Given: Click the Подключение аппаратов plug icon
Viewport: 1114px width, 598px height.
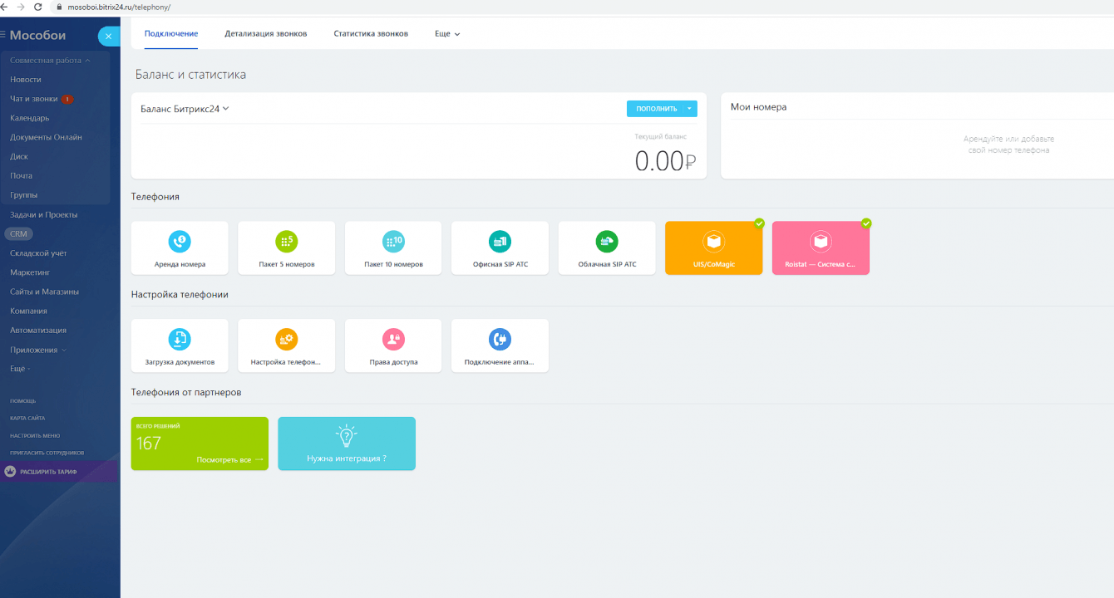Looking at the screenshot, I should (500, 339).
